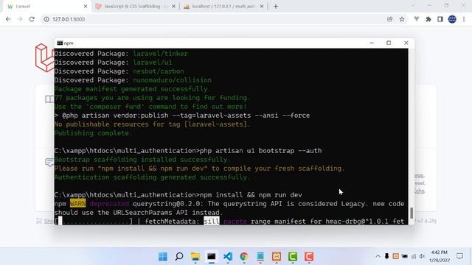The image size is (472, 265).
Task: Reload the current page
Action: click(x=32, y=19)
